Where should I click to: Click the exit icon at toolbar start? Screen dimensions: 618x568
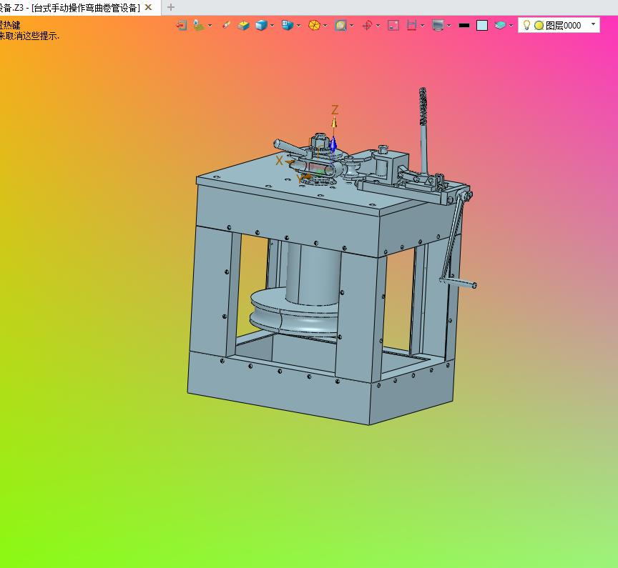181,26
